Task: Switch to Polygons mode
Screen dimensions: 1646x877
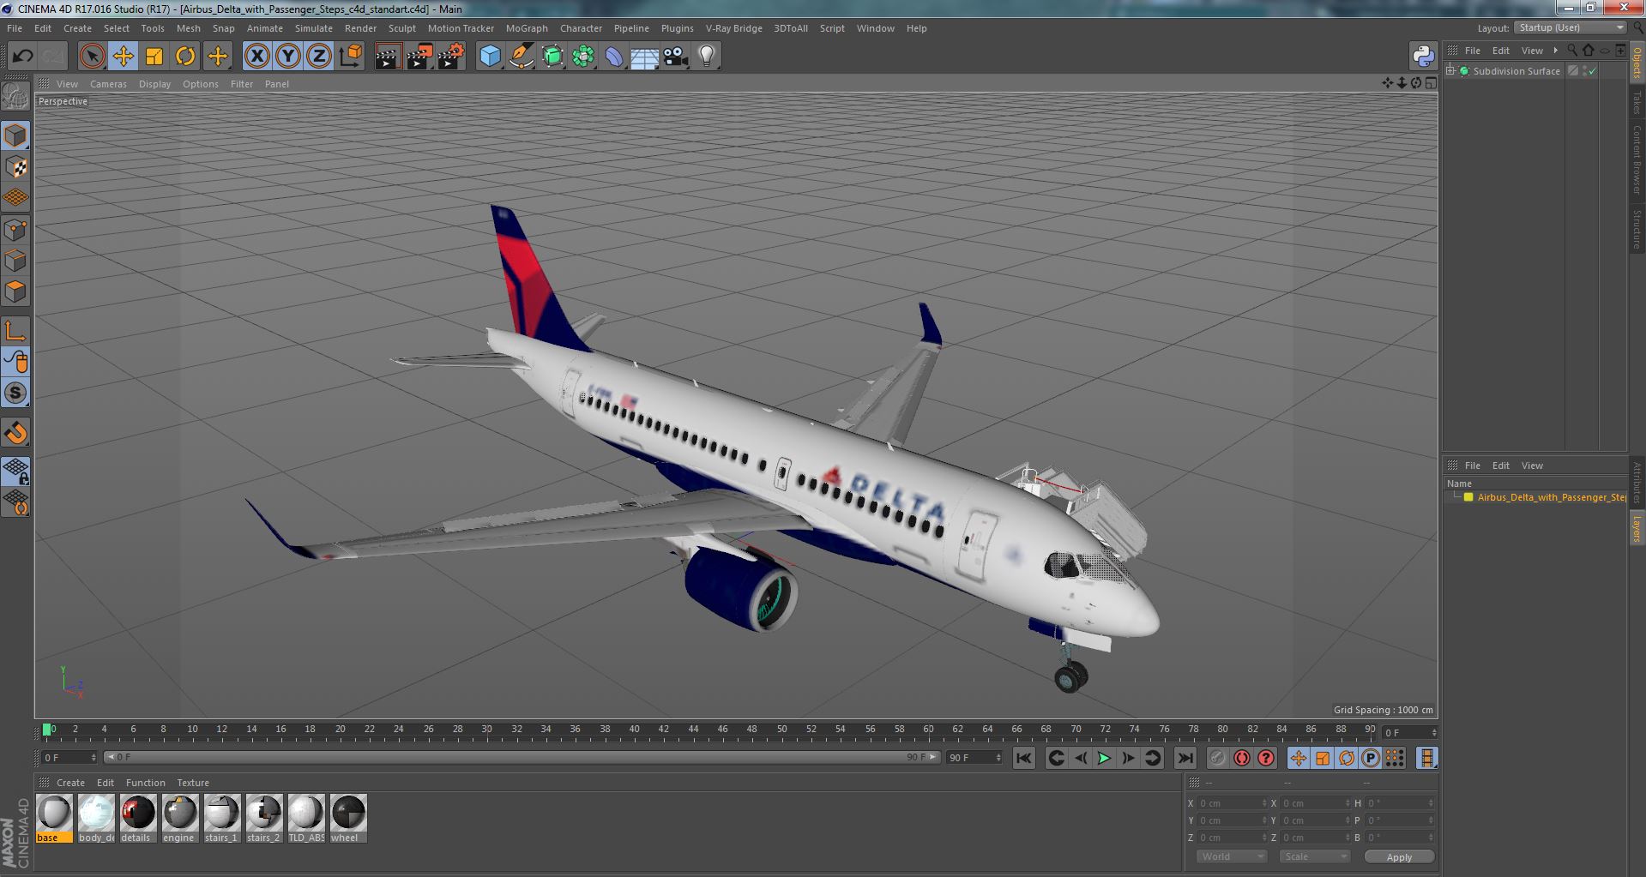Action: (x=15, y=291)
